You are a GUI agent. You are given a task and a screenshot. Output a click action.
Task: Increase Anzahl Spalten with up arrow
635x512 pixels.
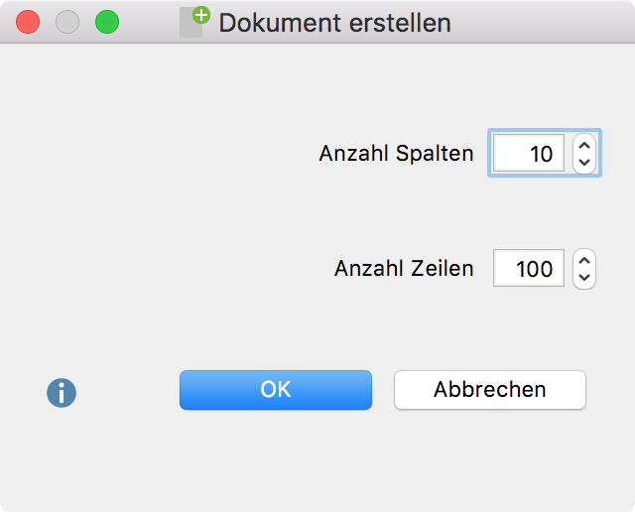(584, 145)
